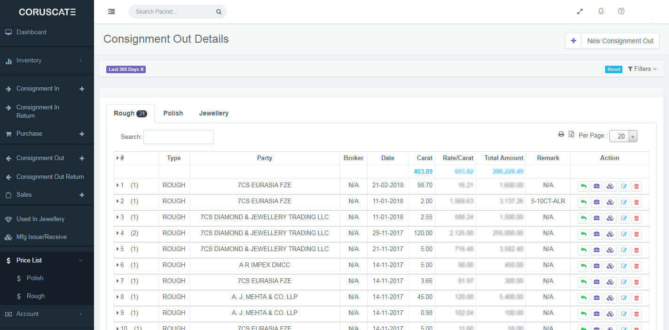Click the red delete icon in row 2
Viewport: 669px width, 330px height.
click(x=636, y=202)
